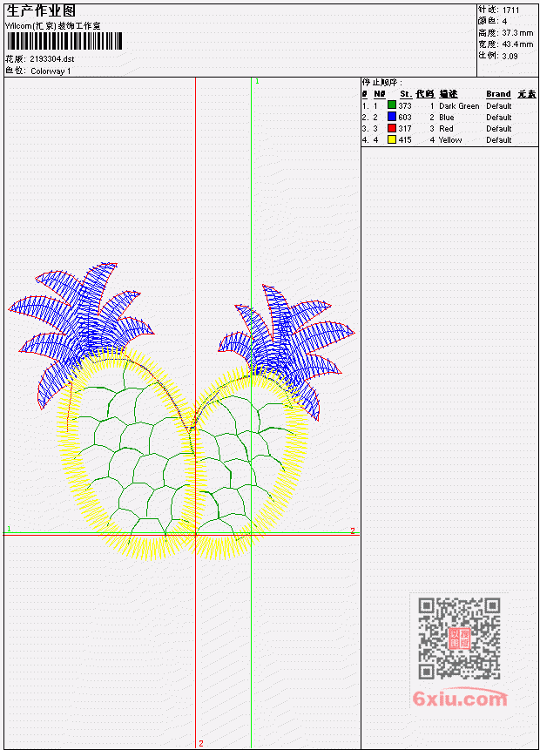Click the Red color swatch in row 3
540x750 pixels.
pyautogui.click(x=392, y=128)
